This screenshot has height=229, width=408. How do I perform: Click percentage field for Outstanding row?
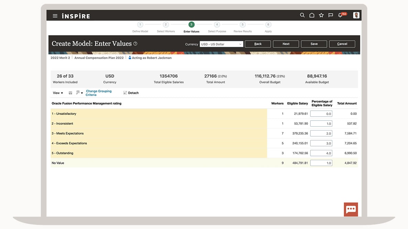pyautogui.click(x=321, y=153)
